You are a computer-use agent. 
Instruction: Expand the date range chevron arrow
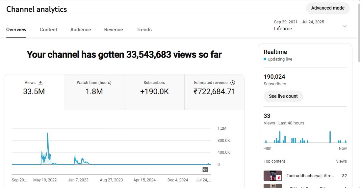tap(344, 26)
